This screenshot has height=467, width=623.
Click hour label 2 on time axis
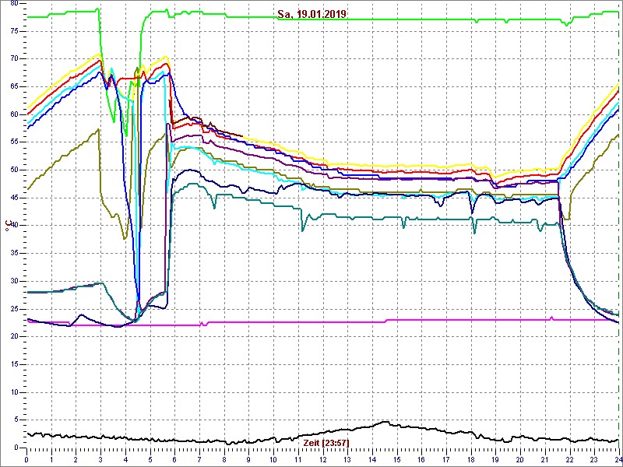pyautogui.click(x=76, y=460)
